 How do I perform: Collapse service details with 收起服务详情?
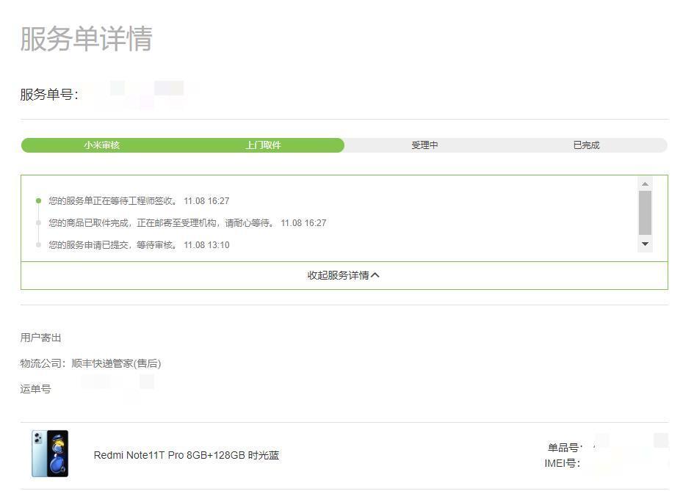pos(343,275)
